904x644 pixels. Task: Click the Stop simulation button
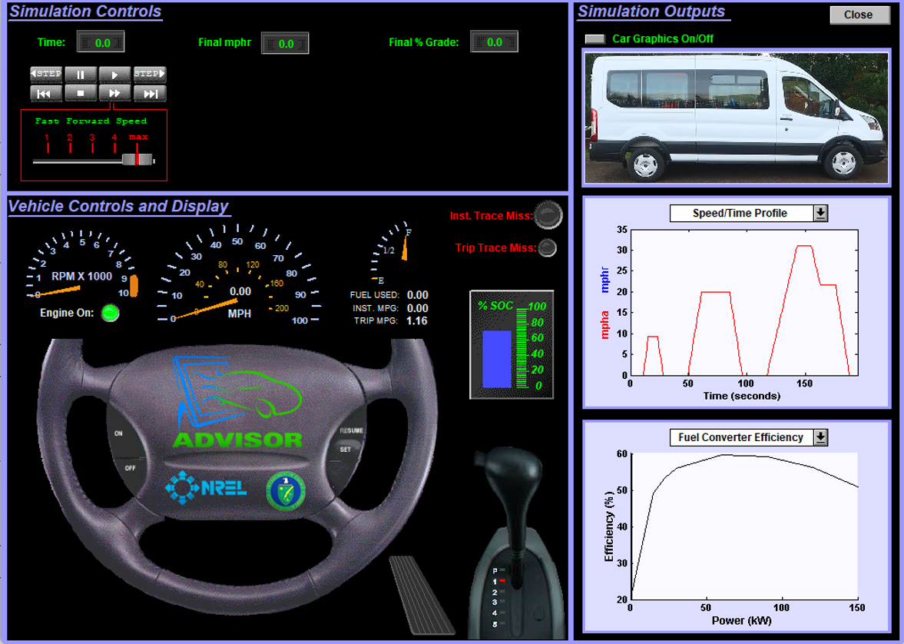(x=81, y=94)
